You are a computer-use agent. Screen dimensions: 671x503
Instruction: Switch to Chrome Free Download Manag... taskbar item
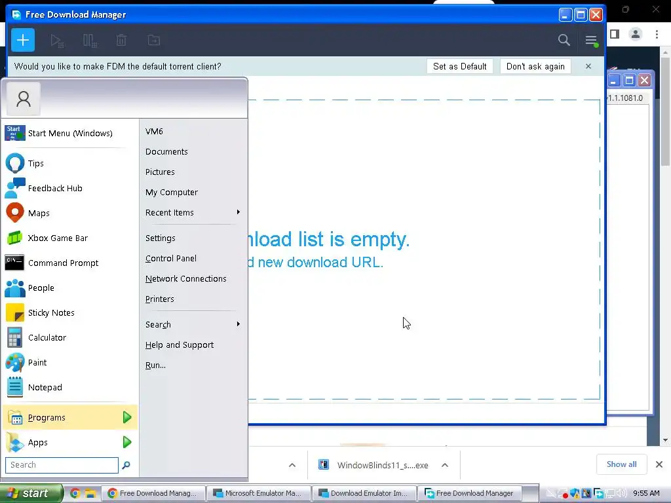(153, 493)
